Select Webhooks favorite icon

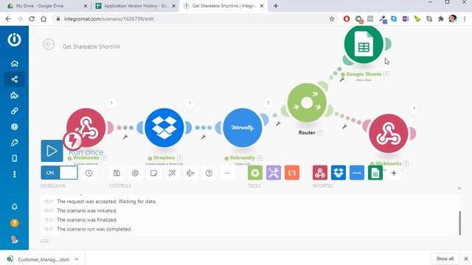320,173
